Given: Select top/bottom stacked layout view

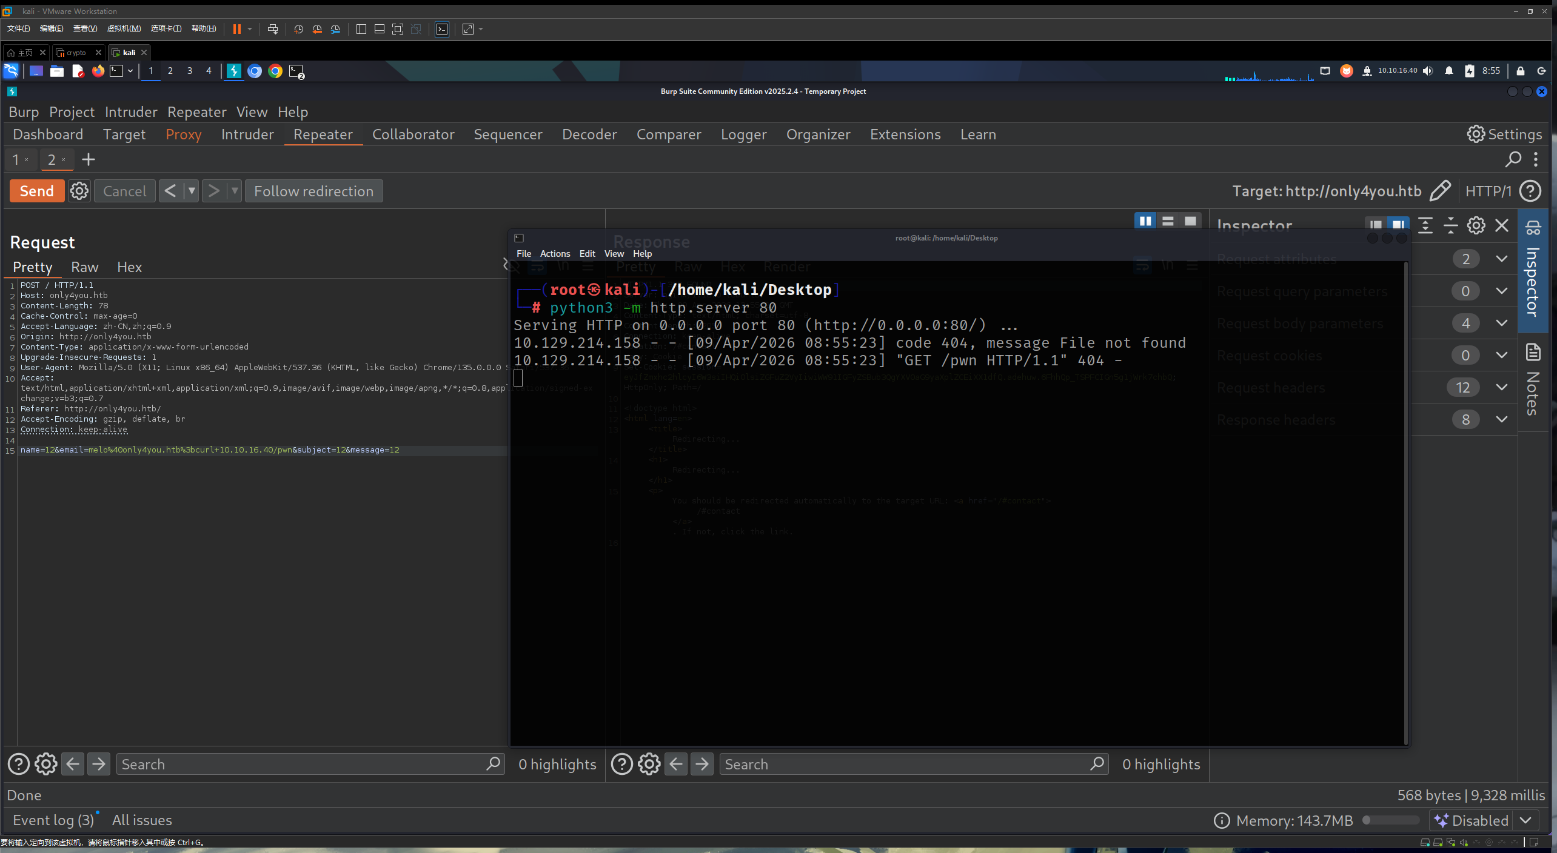Looking at the screenshot, I should click(x=1168, y=221).
